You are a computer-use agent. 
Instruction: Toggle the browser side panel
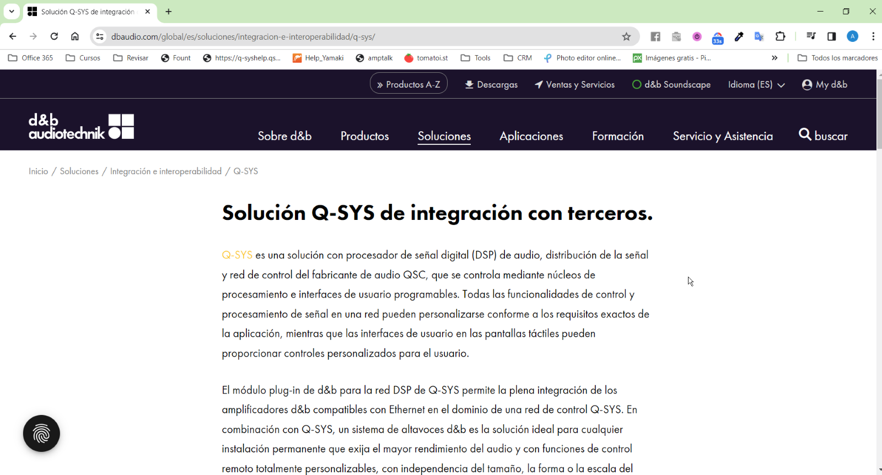[x=832, y=36]
